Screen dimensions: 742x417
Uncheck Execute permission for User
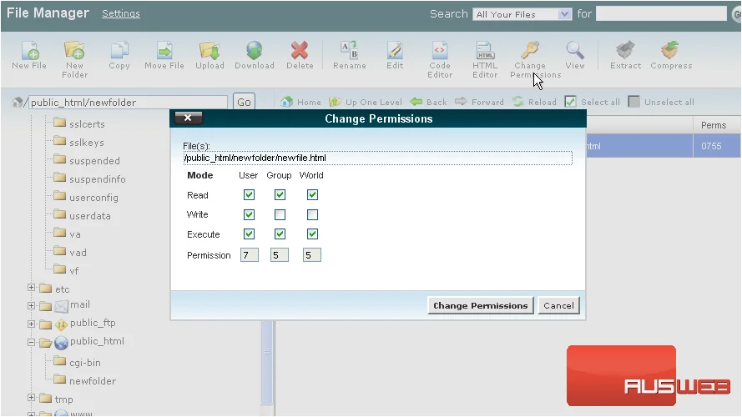point(249,234)
